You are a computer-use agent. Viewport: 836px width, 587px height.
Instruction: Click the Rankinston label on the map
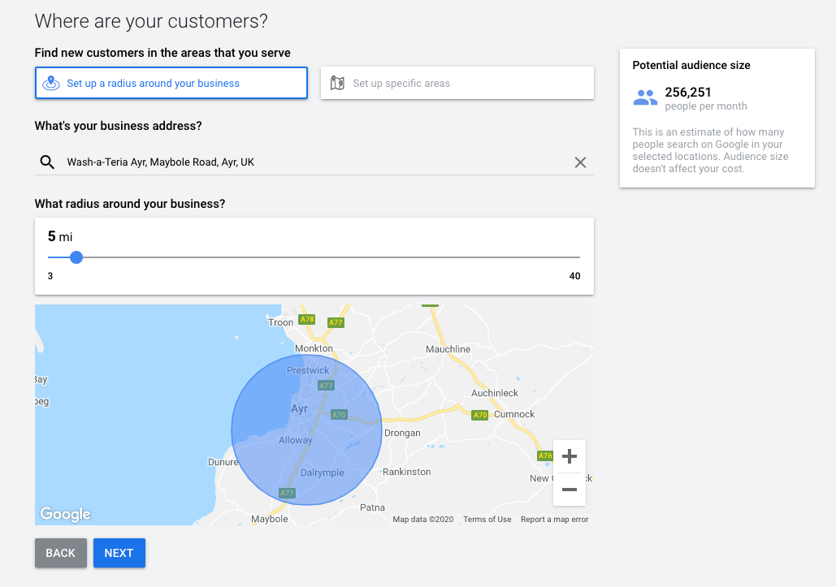click(406, 472)
